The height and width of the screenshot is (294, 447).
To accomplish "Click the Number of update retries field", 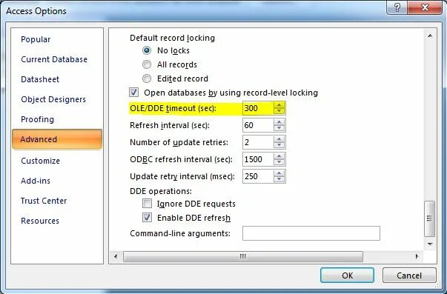I will [x=258, y=142].
